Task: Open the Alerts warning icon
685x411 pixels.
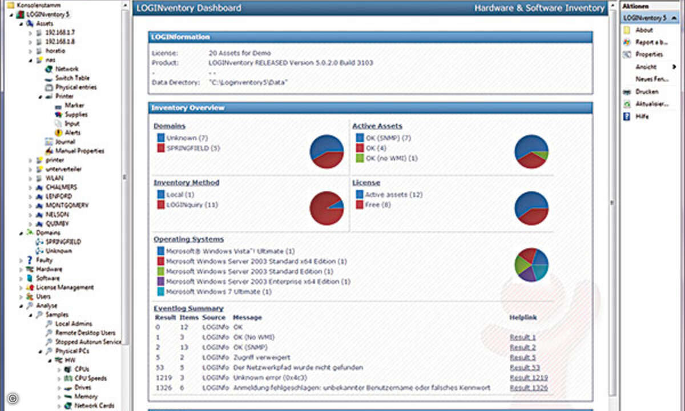Action: coord(58,133)
